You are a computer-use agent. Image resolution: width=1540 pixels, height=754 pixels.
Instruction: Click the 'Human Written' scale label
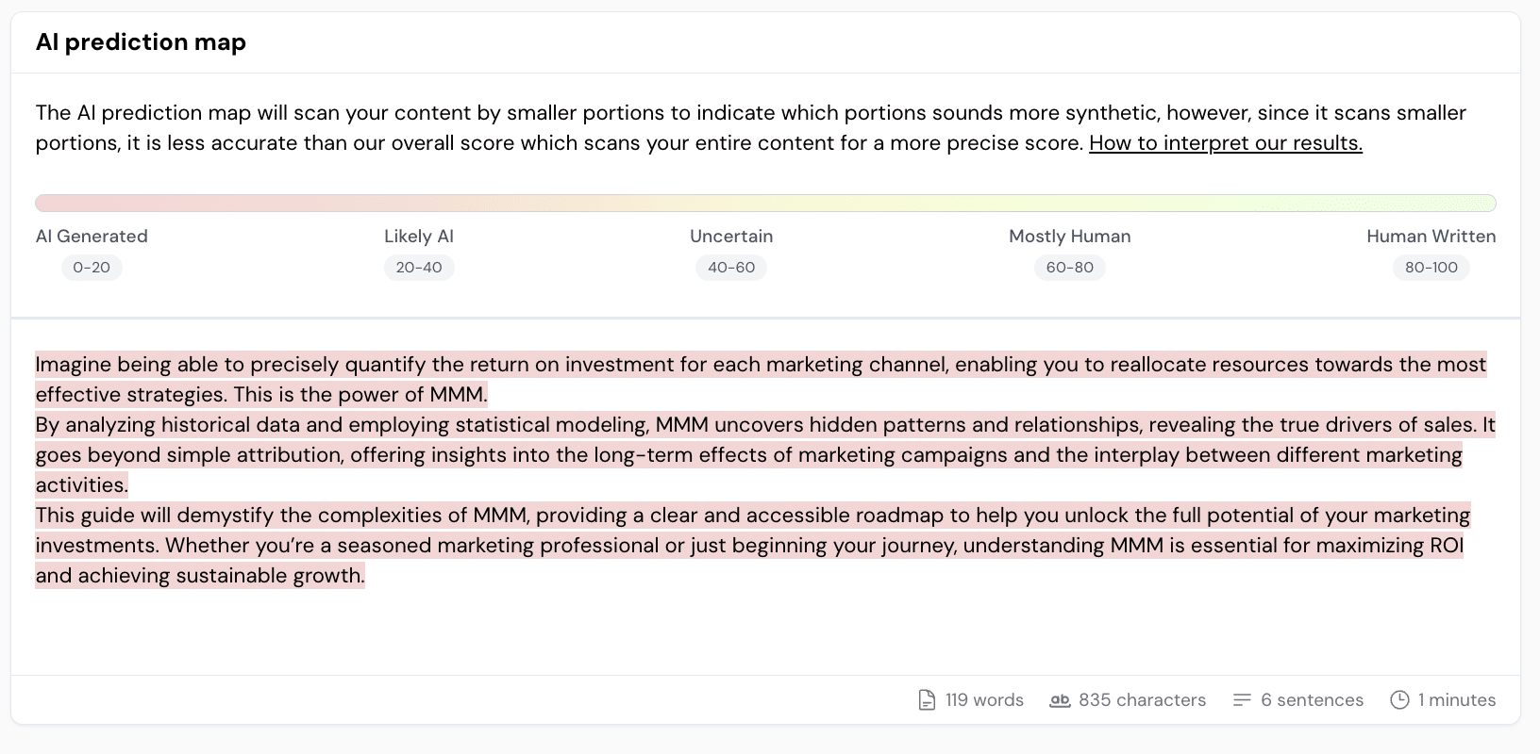pos(1431,237)
